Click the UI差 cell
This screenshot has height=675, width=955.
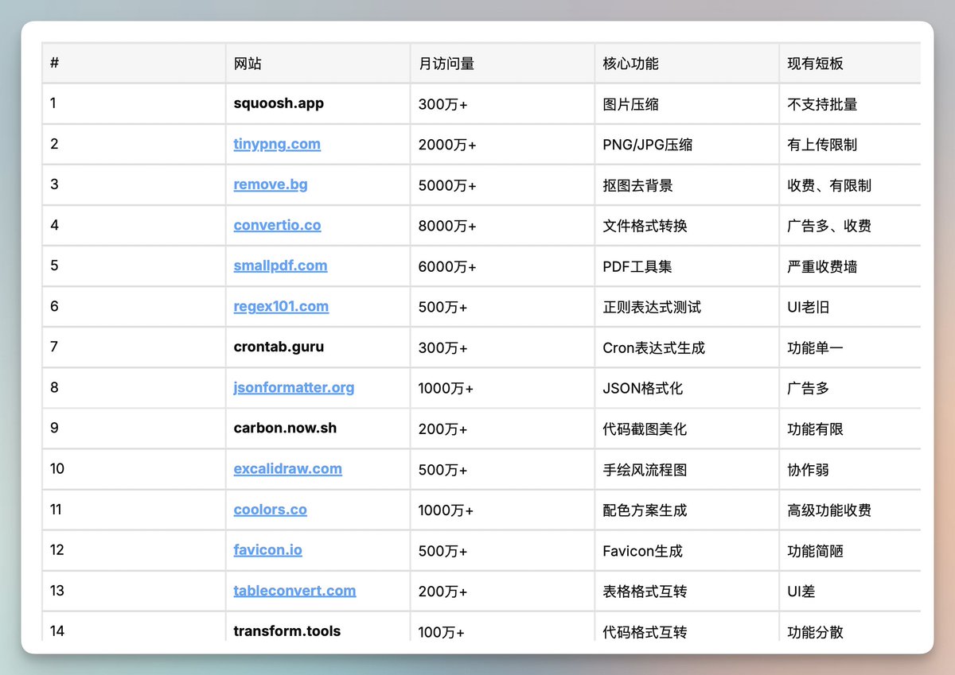click(850, 591)
